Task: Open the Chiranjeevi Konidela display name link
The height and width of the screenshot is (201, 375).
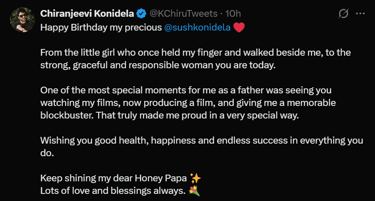Action: click(87, 14)
